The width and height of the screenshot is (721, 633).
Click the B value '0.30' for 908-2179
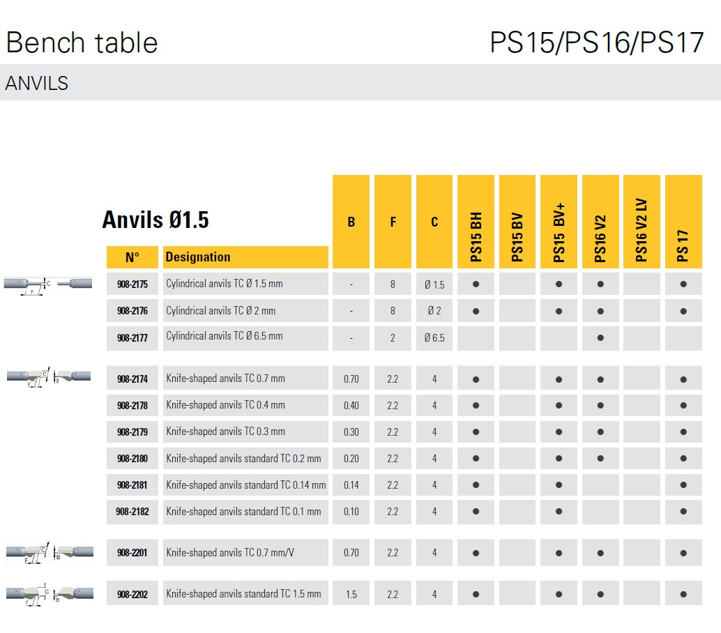coord(351,432)
